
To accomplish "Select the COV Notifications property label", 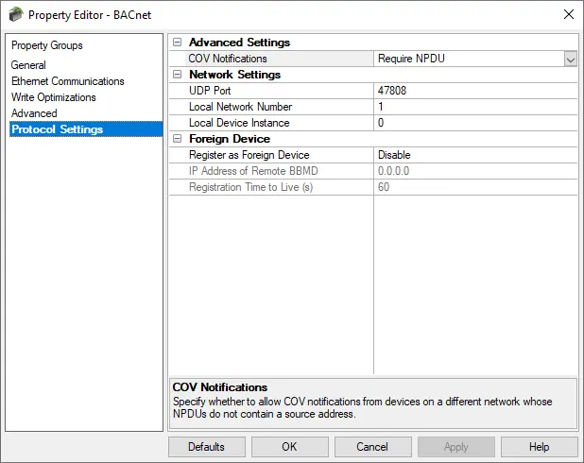I will (228, 59).
